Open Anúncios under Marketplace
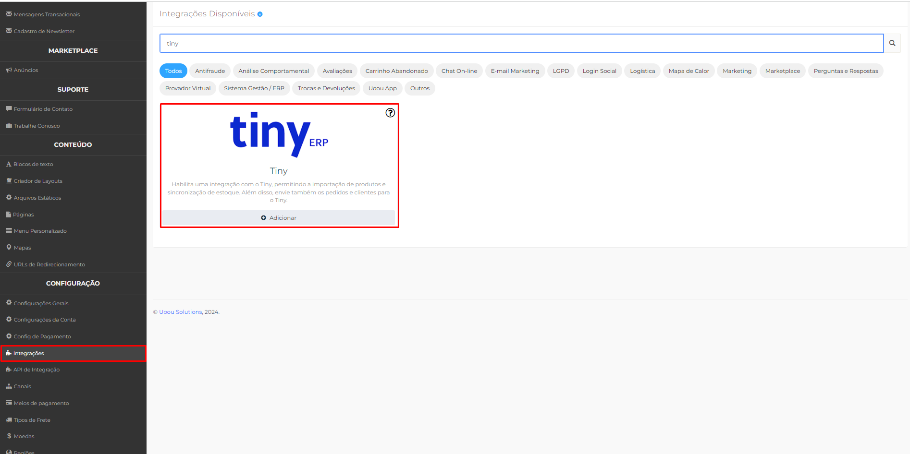 tap(73, 70)
